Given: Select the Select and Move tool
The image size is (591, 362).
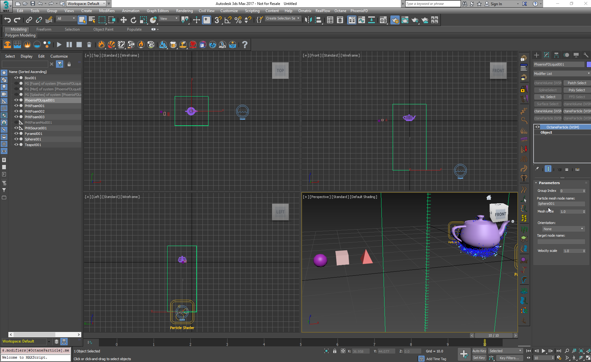Looking at the screenshot, I should 123,20.
